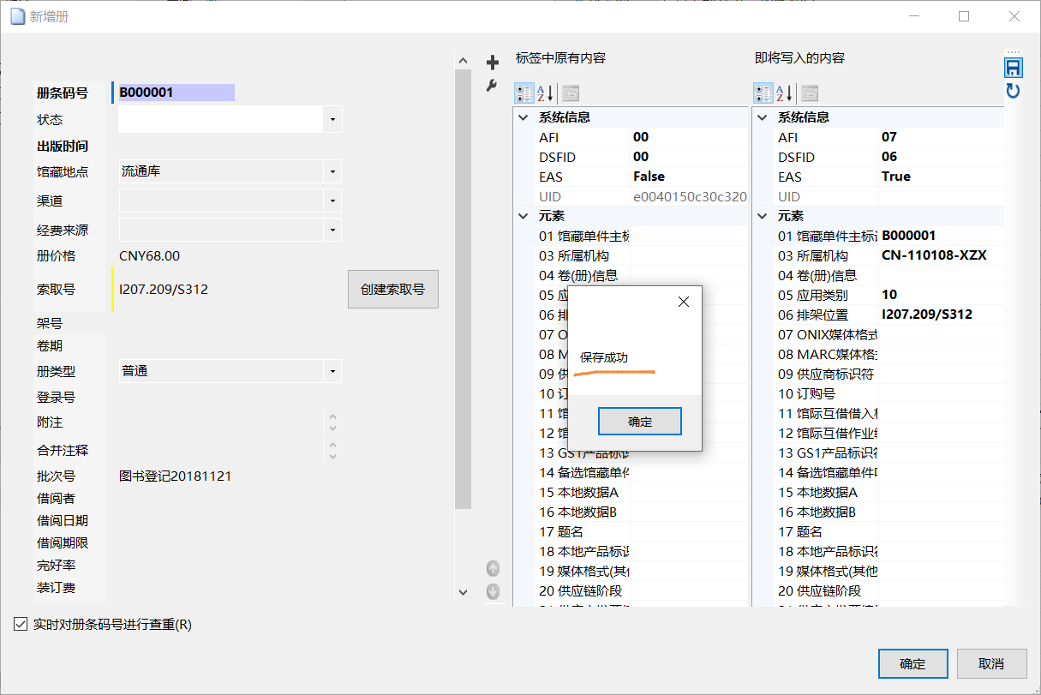Select the UID value e0040150c30c320

[690, 196]
